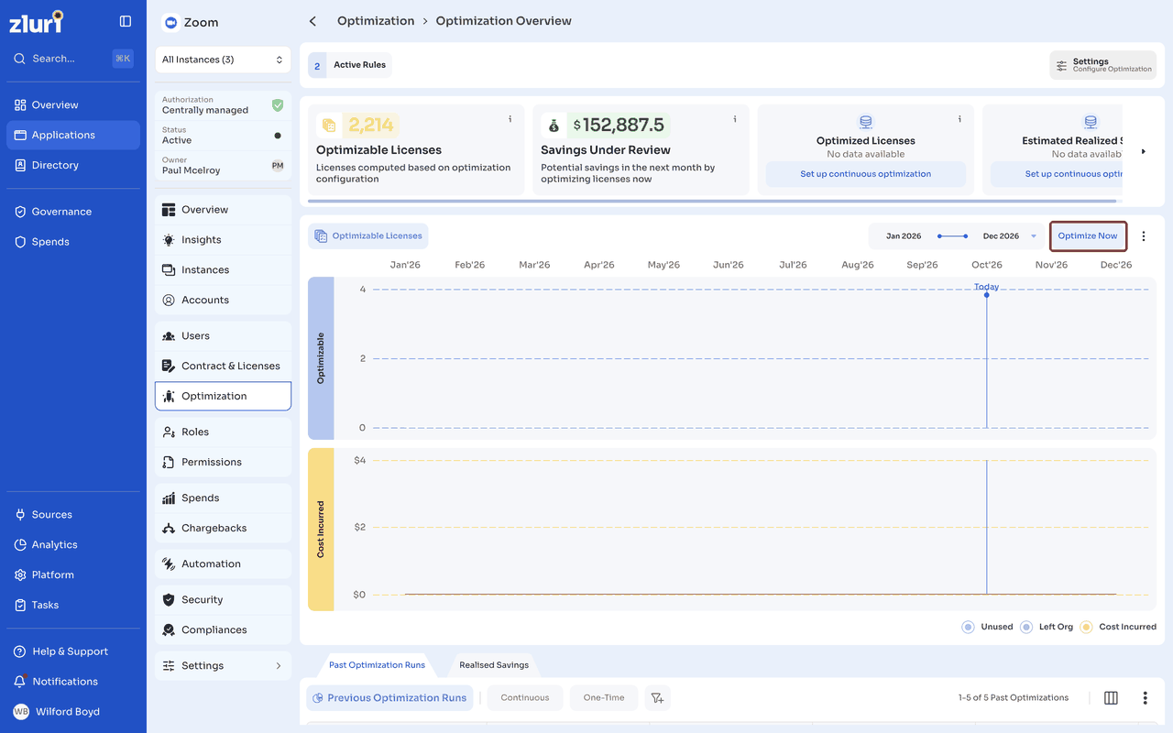Image resolution: width=1173 pixels, height=733 pixels.
Task: Collapse the left sidebar panel icon
Action: pos(126,21)
